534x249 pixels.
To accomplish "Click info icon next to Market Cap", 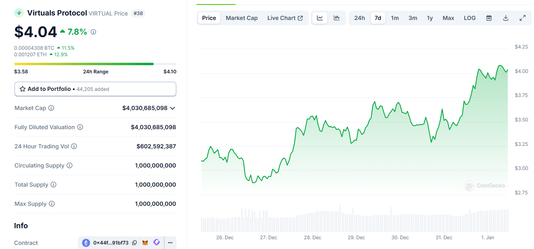I will [x=51, y=108].
